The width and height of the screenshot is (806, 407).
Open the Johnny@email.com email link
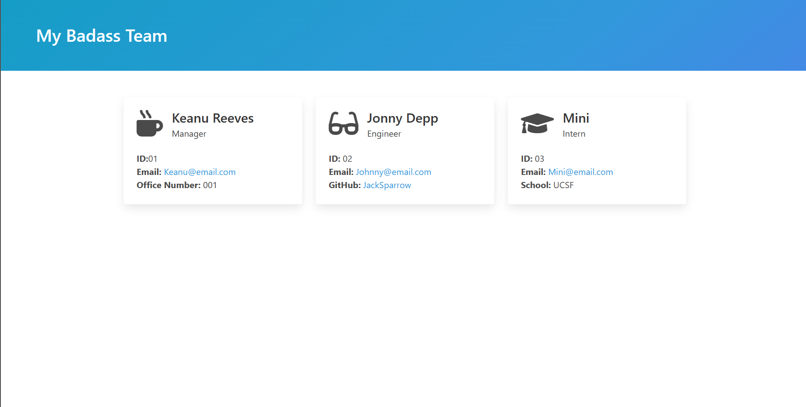(x=393, y=172)
